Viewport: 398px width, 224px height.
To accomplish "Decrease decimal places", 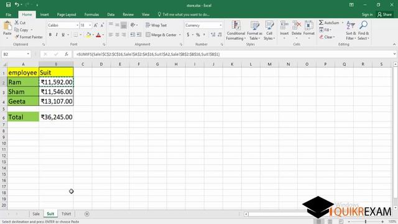I will (x=220, y=35).
